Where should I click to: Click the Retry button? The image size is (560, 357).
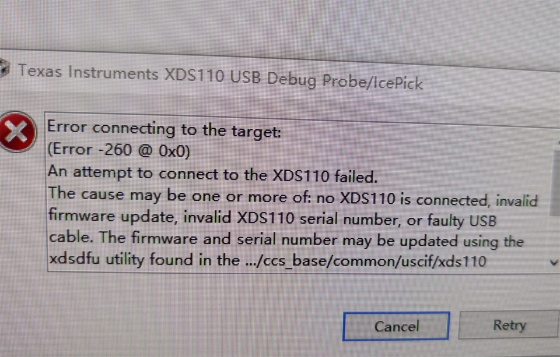(509, 324)
